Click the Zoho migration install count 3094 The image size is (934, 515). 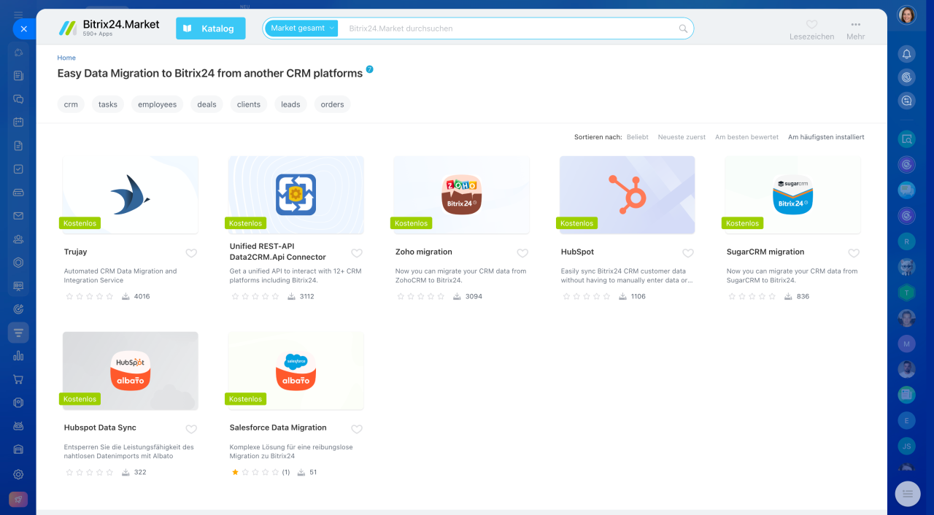(474, 296)
